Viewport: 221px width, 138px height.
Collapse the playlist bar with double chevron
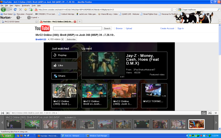click(216, 113)
